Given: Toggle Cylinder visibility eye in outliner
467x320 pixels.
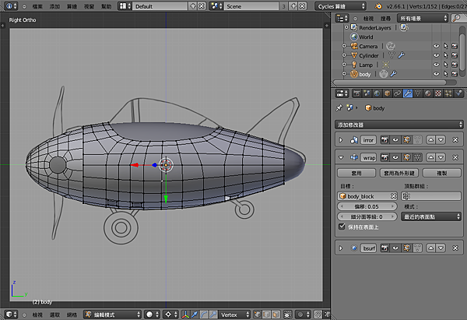Looking at the screenshot, I should [437, 55].
